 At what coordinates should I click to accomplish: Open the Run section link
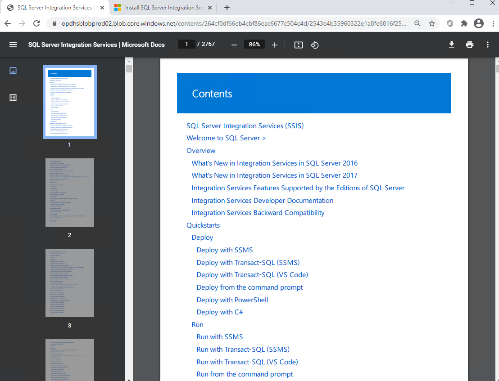click(x=197, y=325)
